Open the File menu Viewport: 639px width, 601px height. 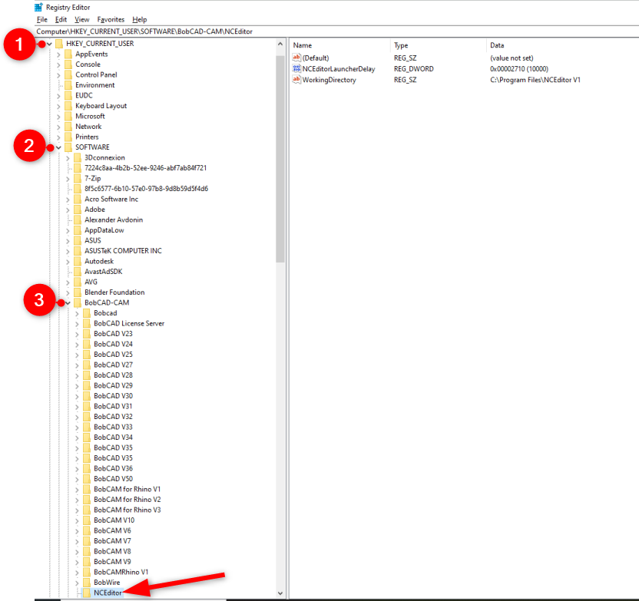[42, 19]
